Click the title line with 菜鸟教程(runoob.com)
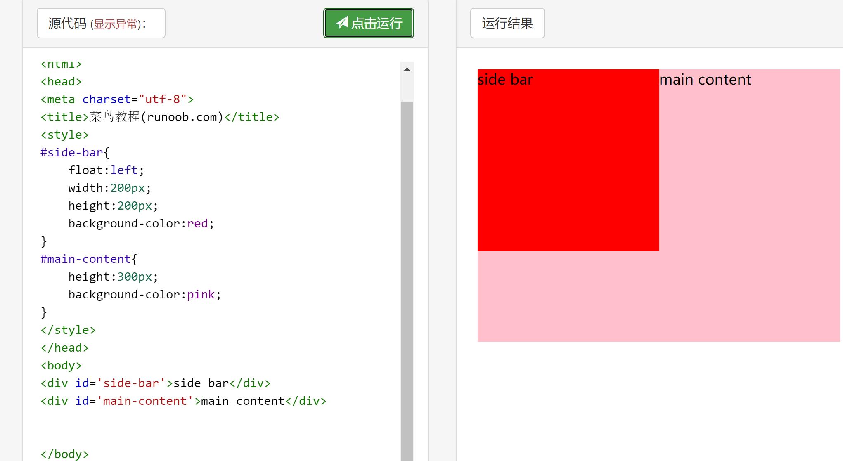 coord(160,117)
